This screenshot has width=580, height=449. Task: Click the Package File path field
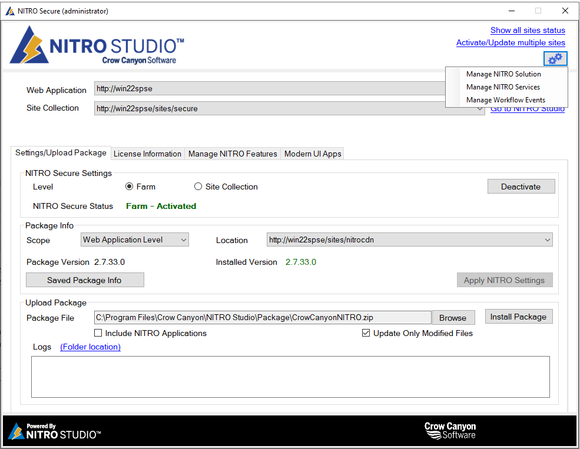click(263, 317)
